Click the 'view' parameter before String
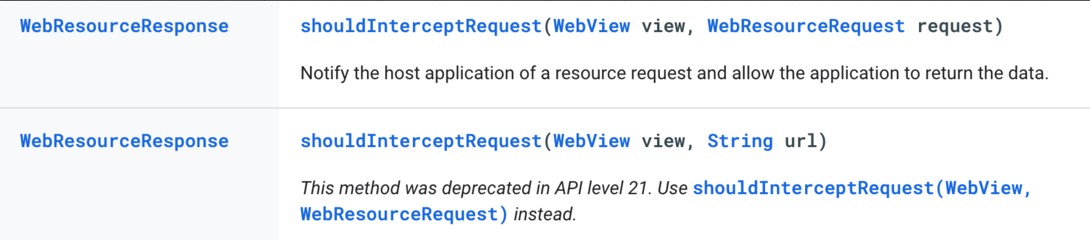This screenshot has width=1090, height=240. pos(663,141)
